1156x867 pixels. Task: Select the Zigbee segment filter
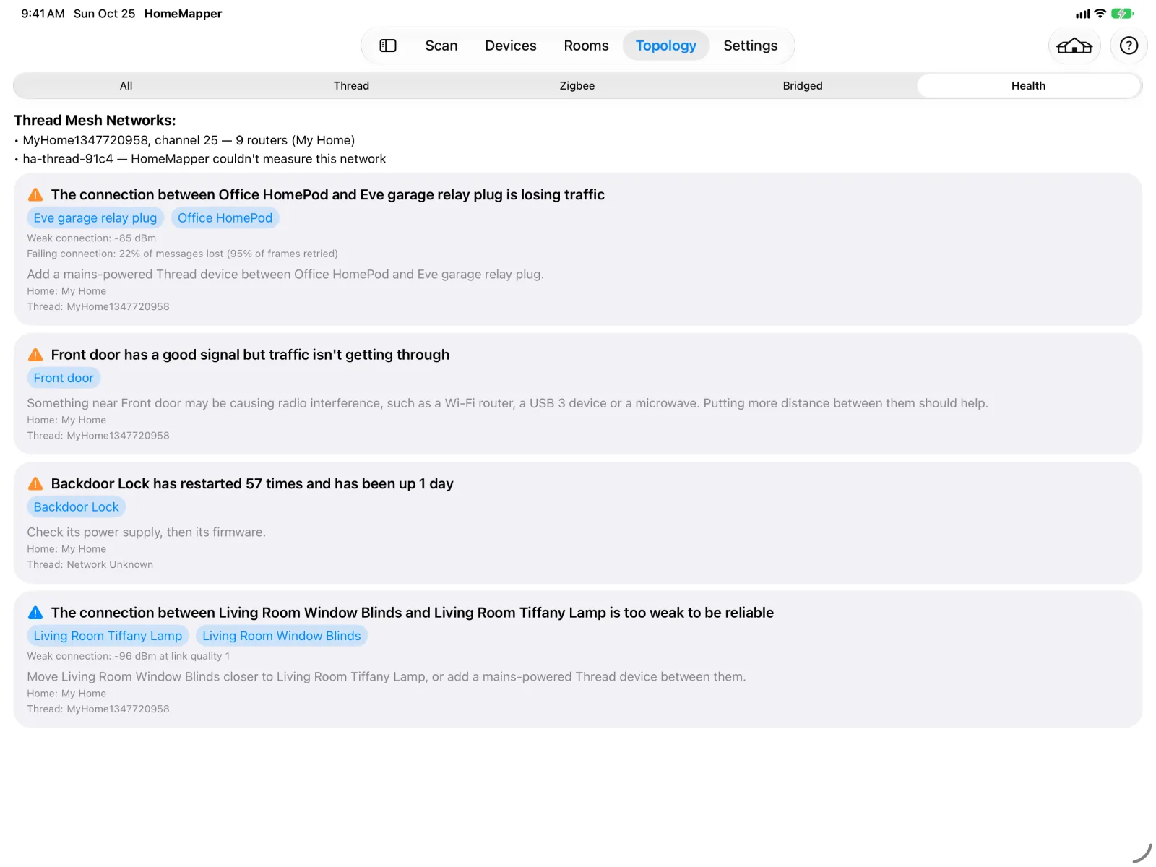pyautogui.click(x=577, y=85)
